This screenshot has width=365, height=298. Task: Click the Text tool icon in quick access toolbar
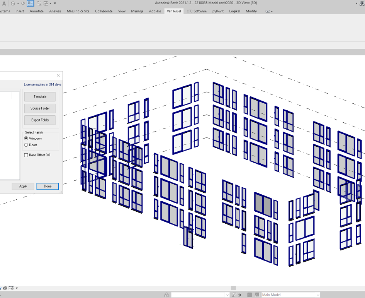pyautogui.click(x=4, y=3)
